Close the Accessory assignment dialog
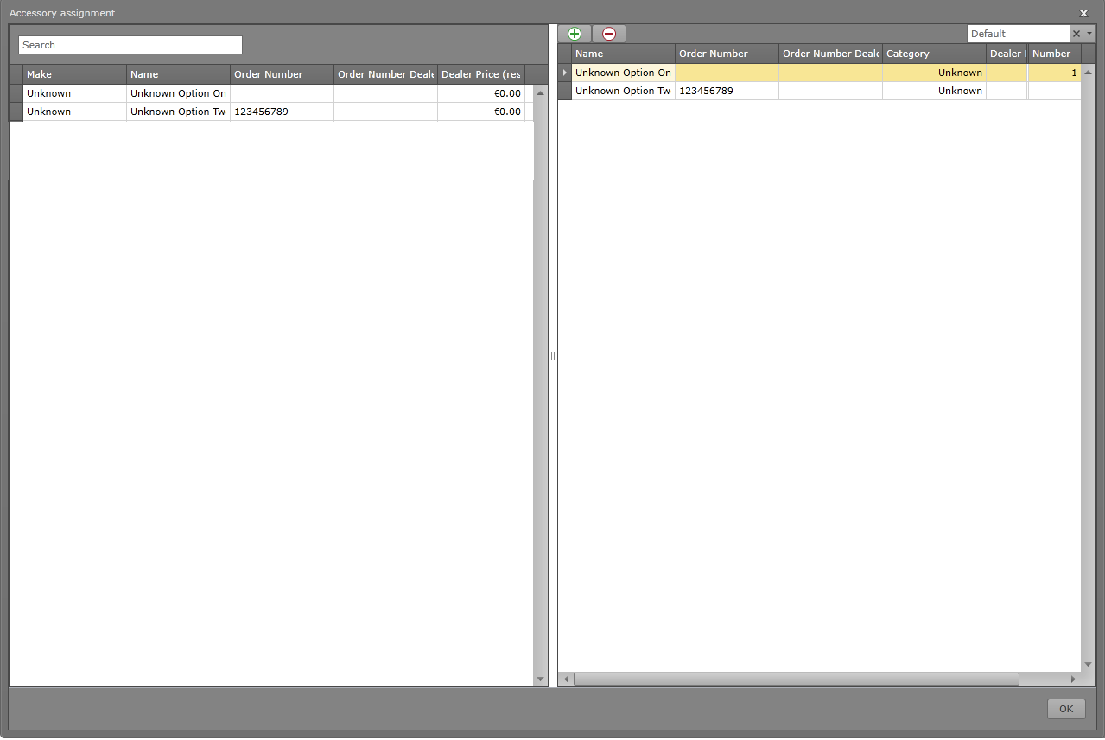 tap(1083, 13)
